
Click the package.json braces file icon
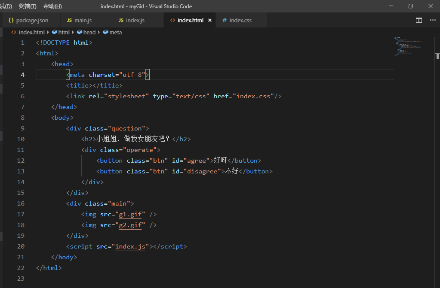coord(11,20)
